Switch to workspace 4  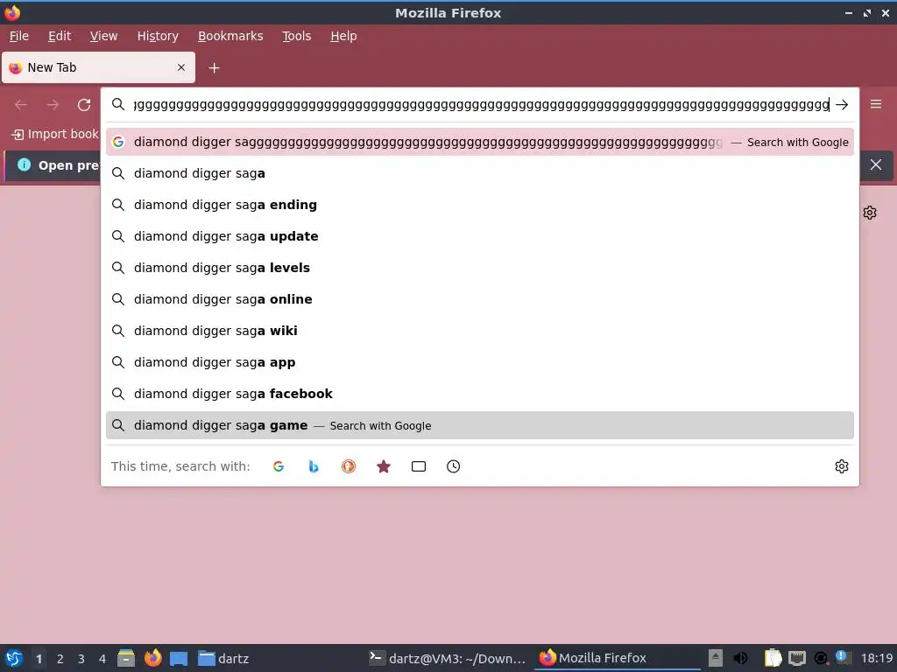(x=102, y=659)
